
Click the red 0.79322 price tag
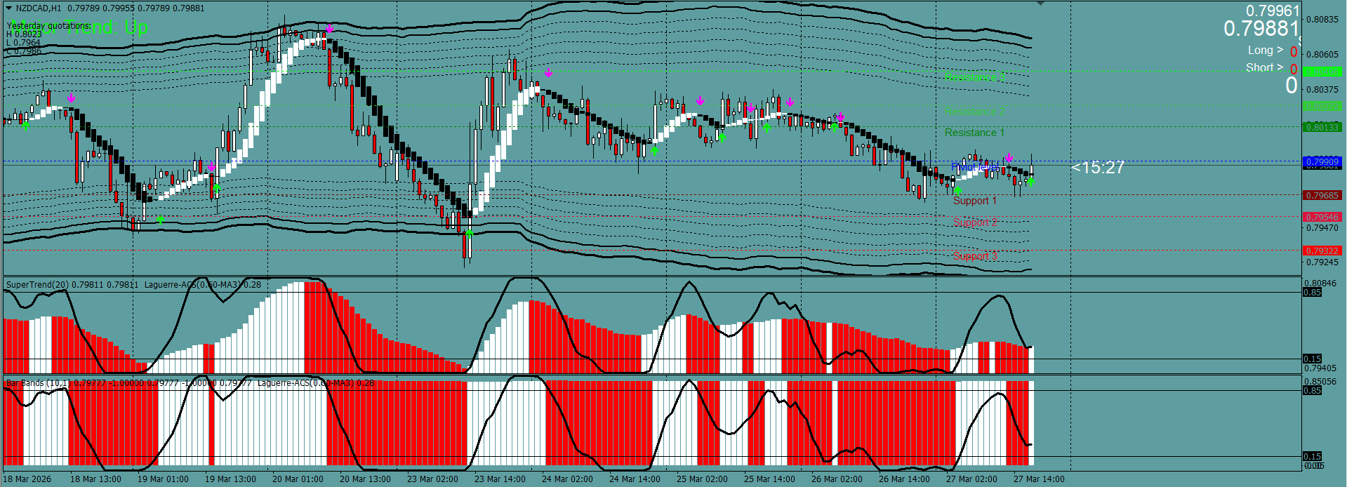(x=1322, y=251)
